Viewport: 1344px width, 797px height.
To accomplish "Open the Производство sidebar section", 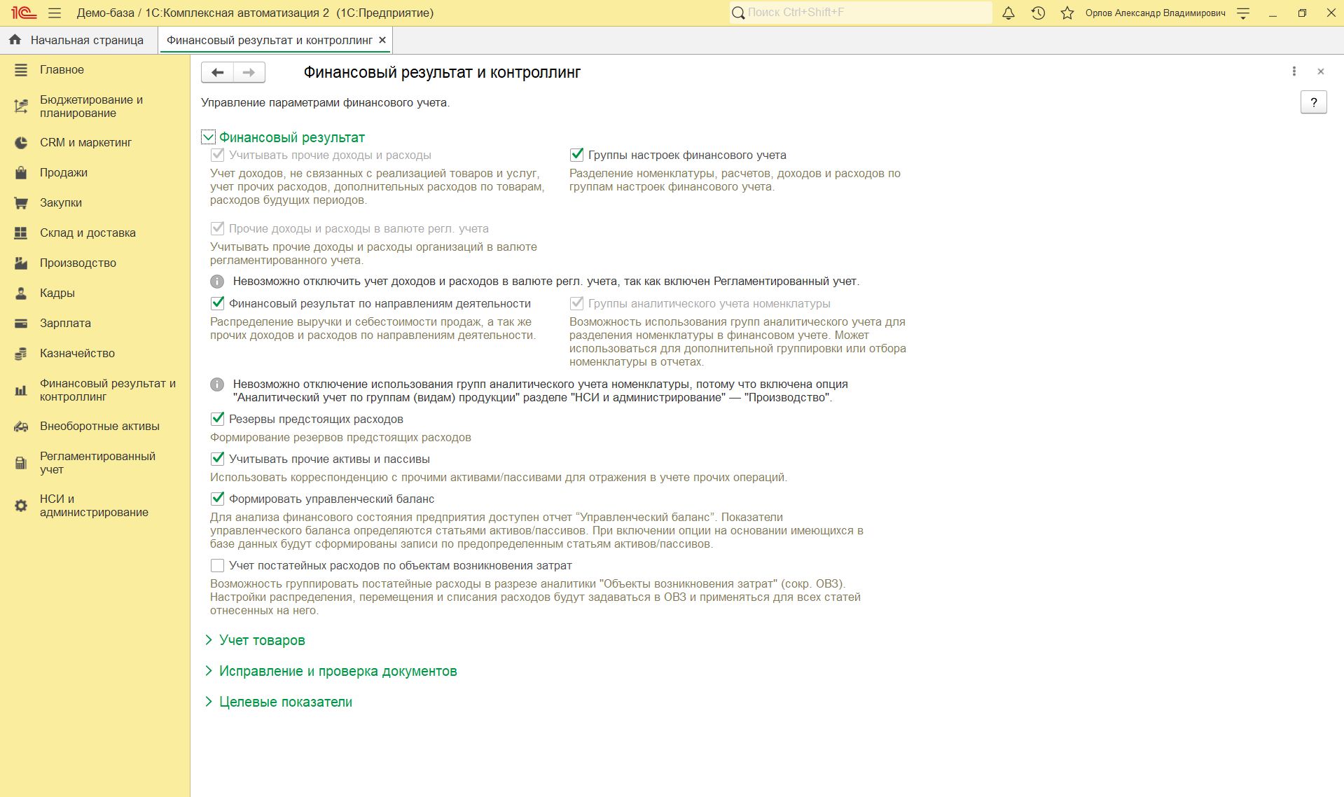I will tap(78, 263).
